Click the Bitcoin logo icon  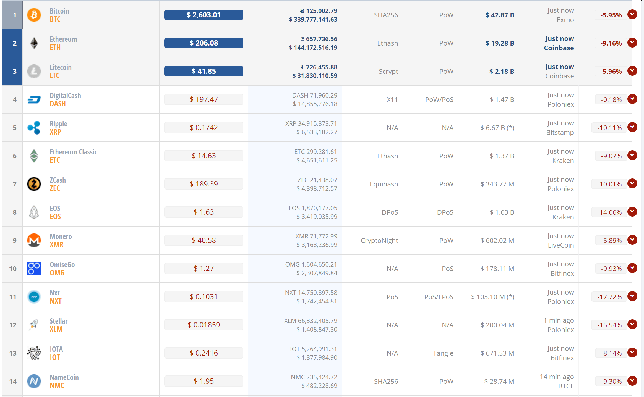pyautogui.click(x=34, y=15)
